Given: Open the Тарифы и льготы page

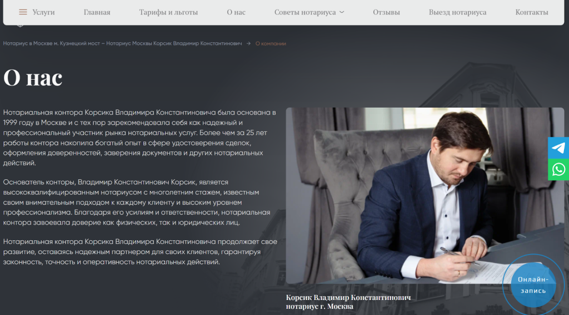Looking at the screenshot, I should coord(168,12).
